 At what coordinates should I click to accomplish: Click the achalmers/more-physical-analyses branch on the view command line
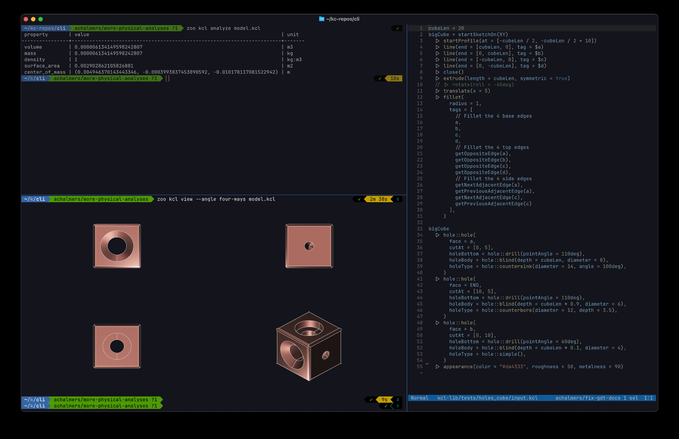click(101, 199)
